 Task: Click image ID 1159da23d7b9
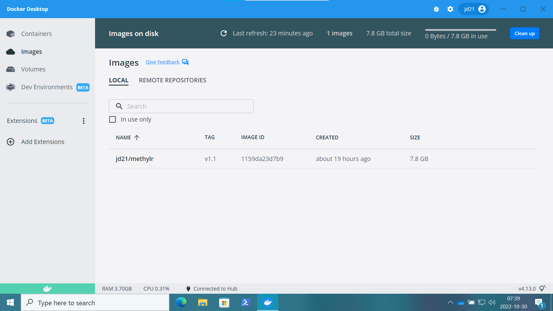262,159
